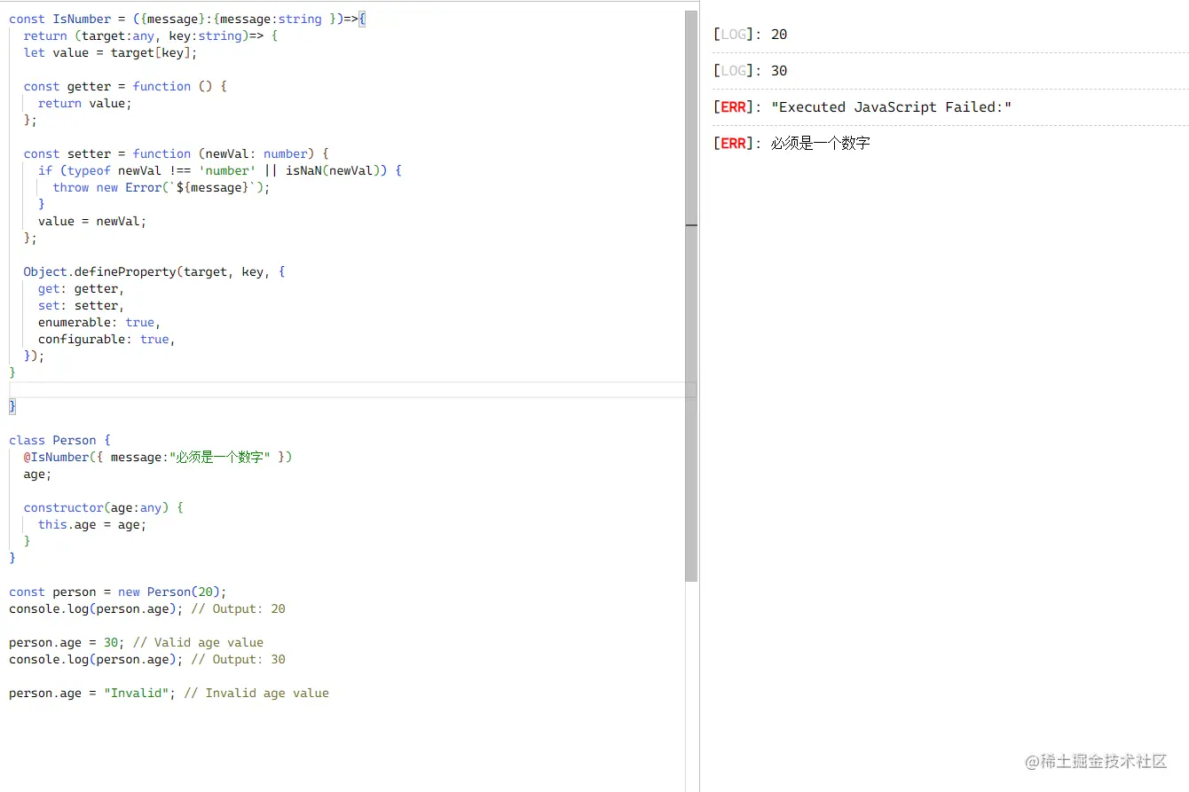Click the 'if (typeof newVal !== 'number'' line

pos(220,170)
